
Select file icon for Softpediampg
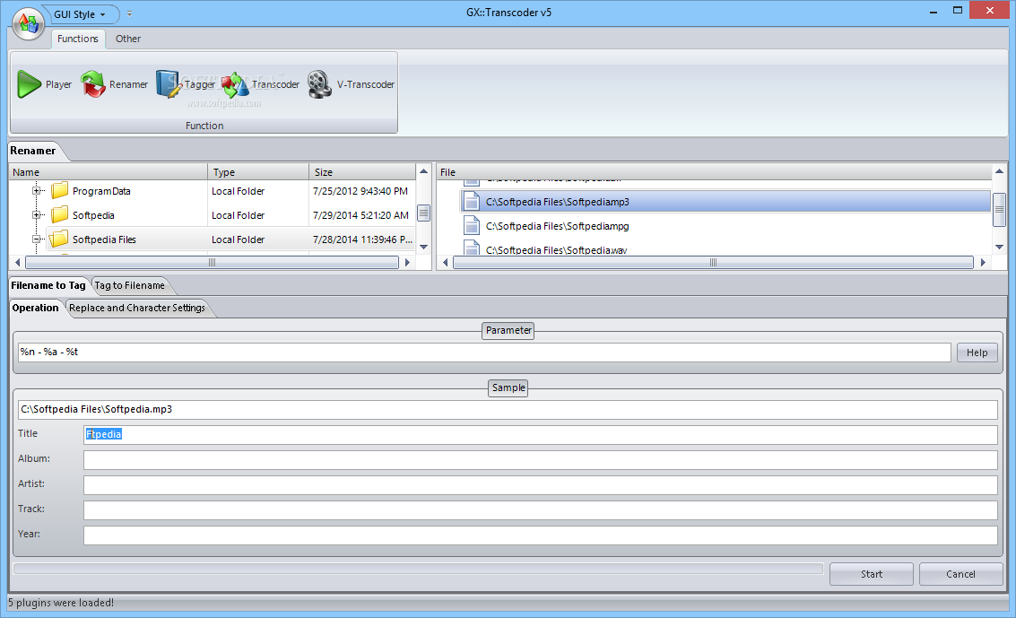[x=472, y=225]
